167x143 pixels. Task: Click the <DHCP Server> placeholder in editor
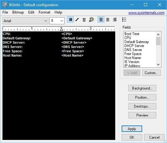coord(74,42)
